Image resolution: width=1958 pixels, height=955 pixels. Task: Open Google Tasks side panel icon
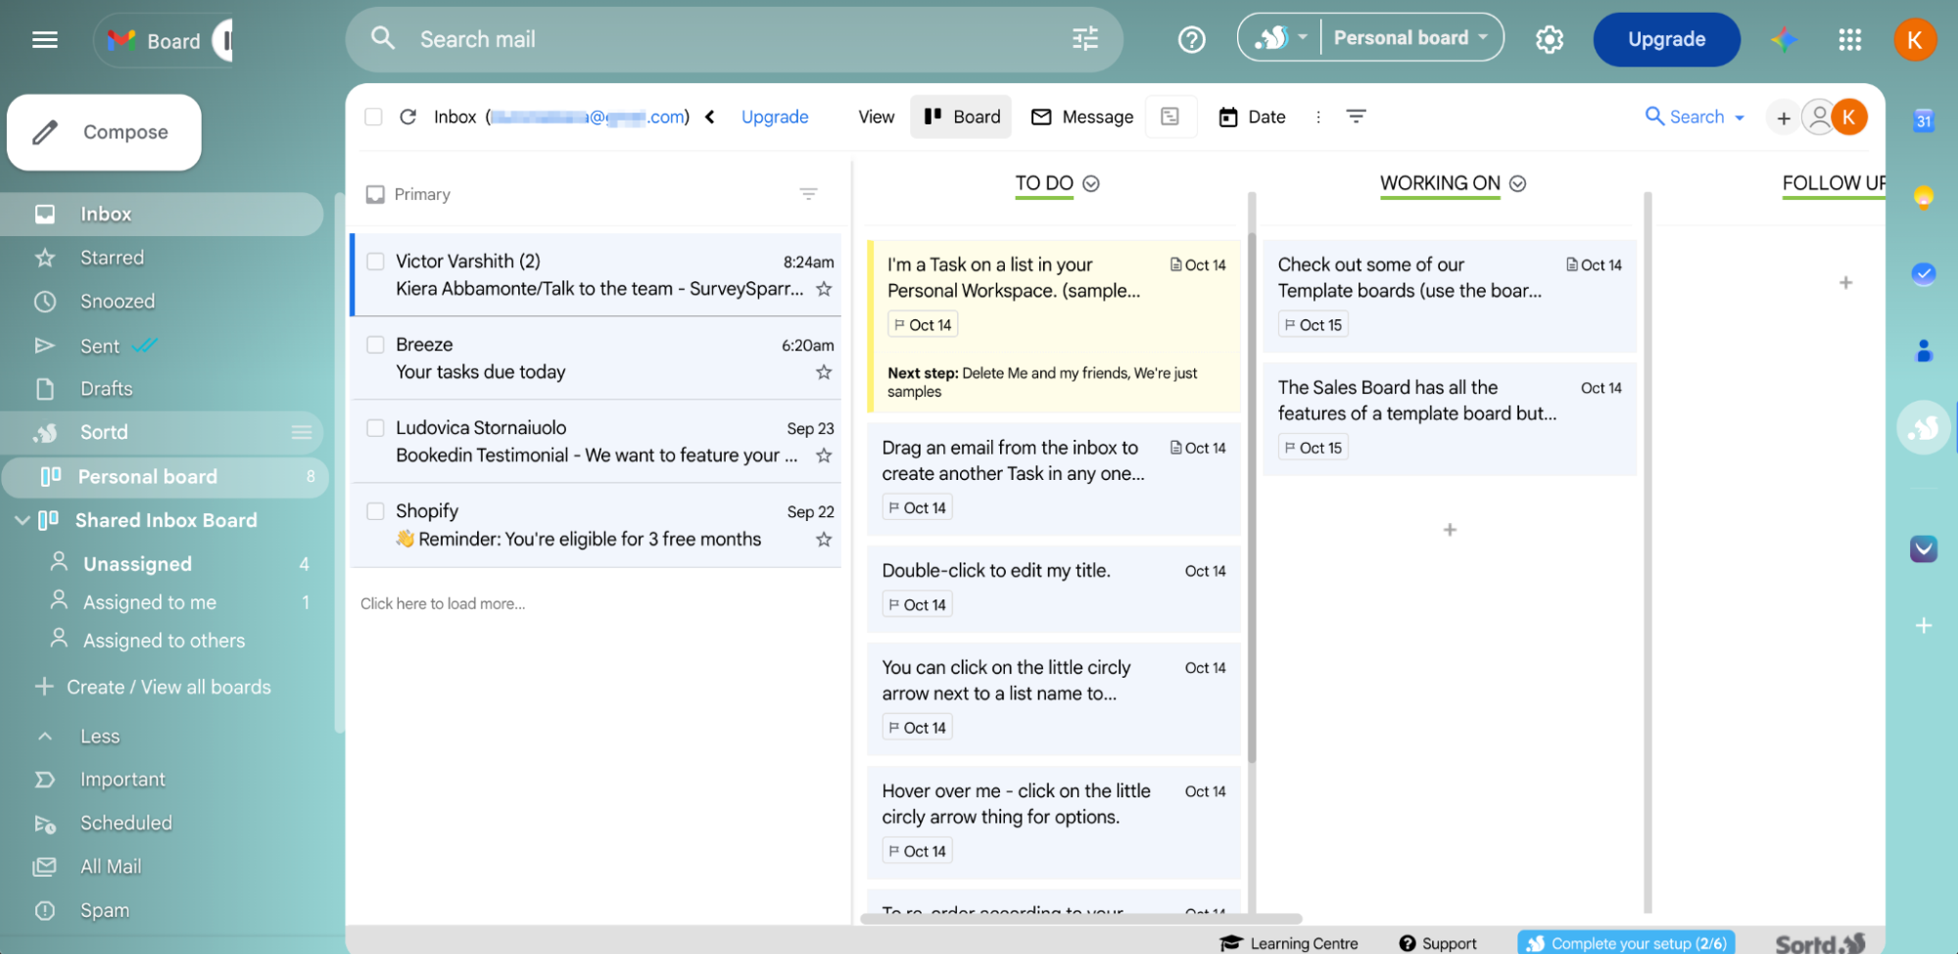tap(1923, 273)
